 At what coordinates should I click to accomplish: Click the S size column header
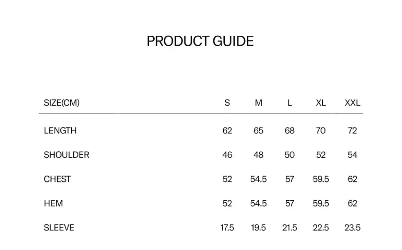click(x=227, y=103)
